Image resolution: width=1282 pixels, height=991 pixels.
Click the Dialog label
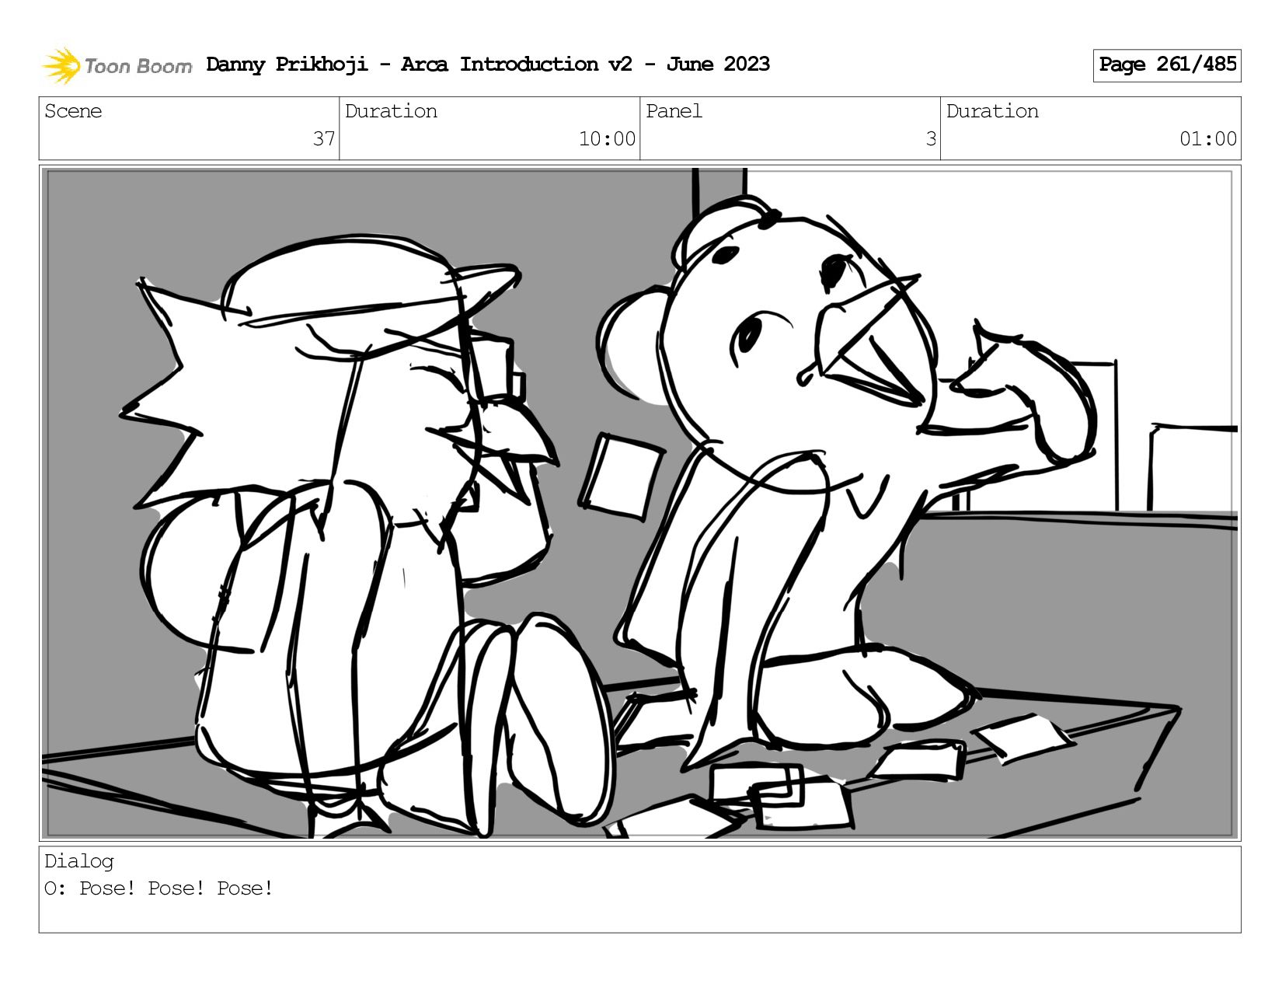[x=79, y=861]
